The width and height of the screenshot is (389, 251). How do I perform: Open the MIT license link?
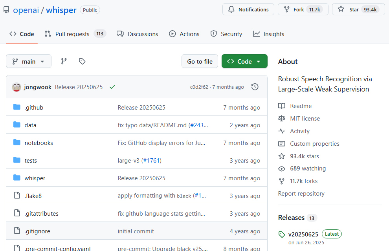pos(305,119)
